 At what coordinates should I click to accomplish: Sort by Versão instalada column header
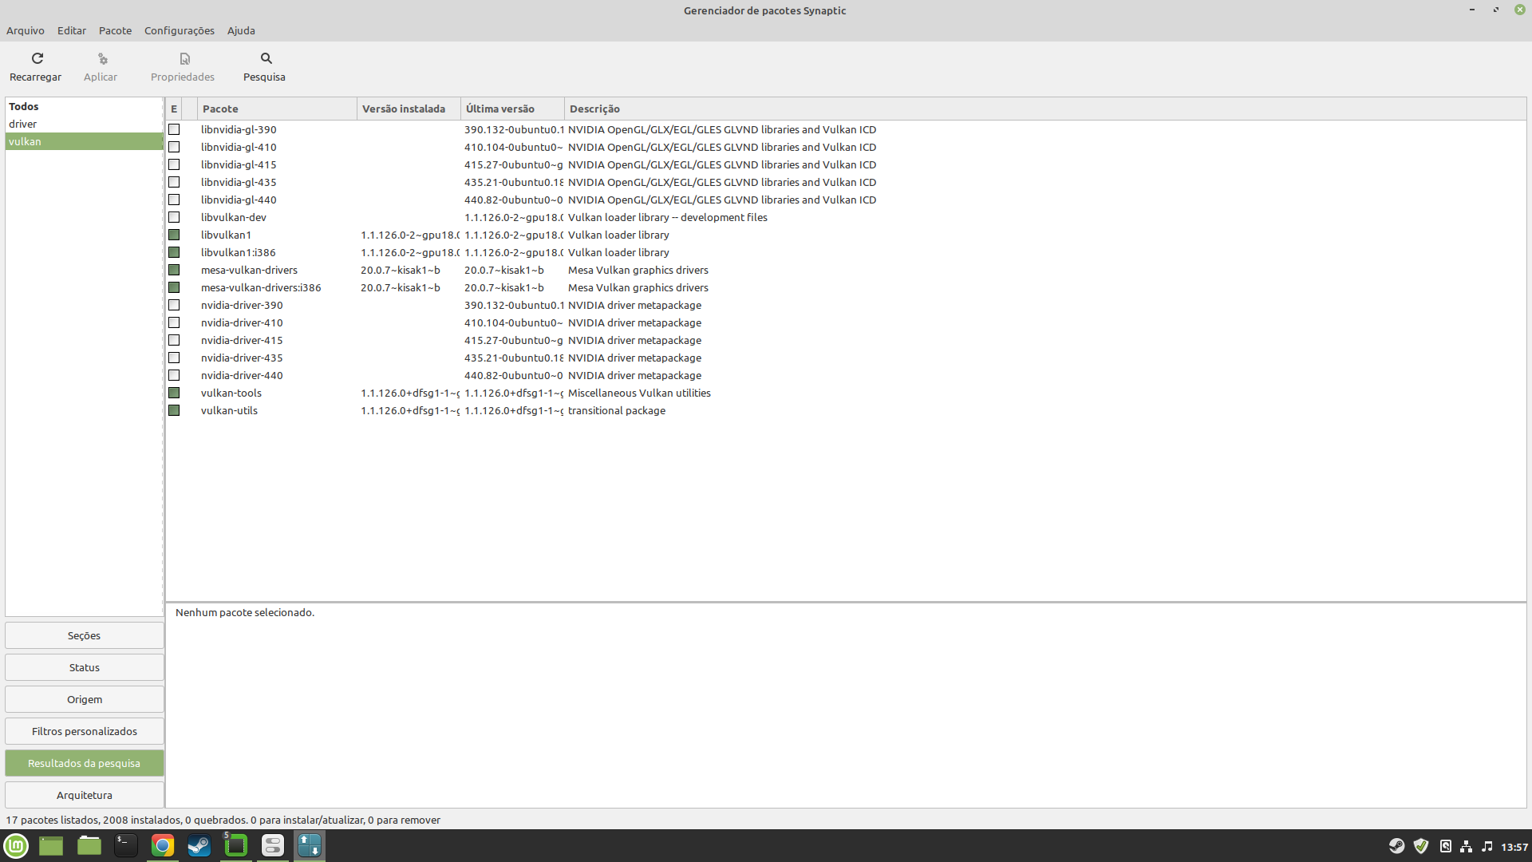(x=409, y=109)
